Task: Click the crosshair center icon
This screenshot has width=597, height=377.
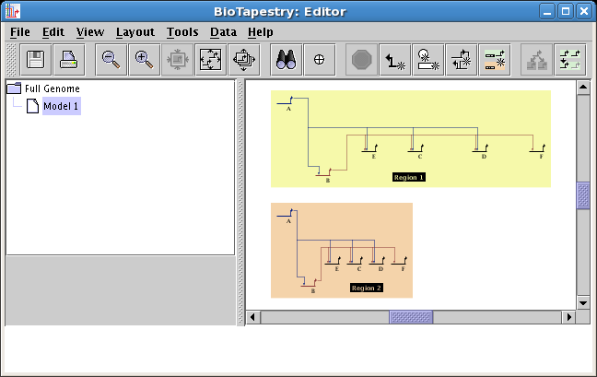Action: [x=319, y=60]
